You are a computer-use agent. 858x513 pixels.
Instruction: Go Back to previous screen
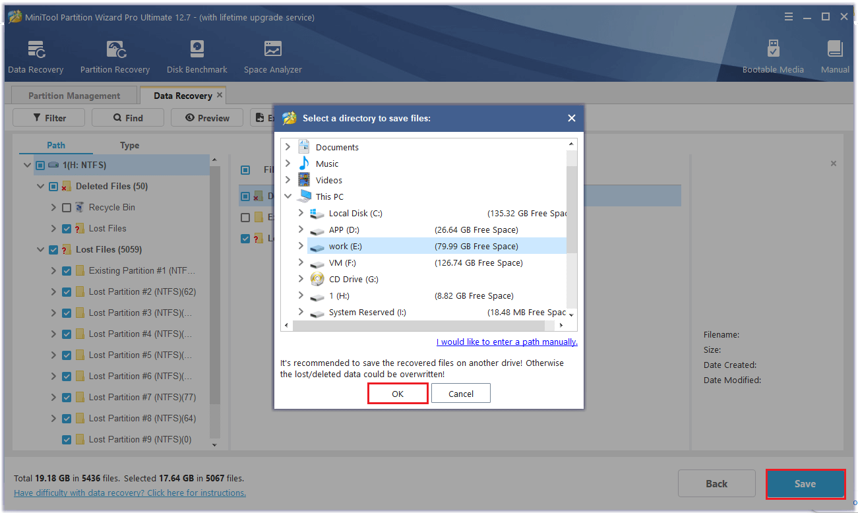(717, 483)
